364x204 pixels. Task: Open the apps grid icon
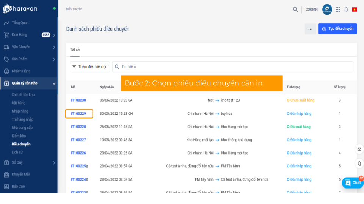click(338, 9)
